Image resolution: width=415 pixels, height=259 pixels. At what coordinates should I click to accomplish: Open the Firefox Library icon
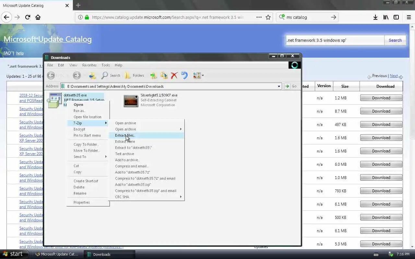point(385,17)
